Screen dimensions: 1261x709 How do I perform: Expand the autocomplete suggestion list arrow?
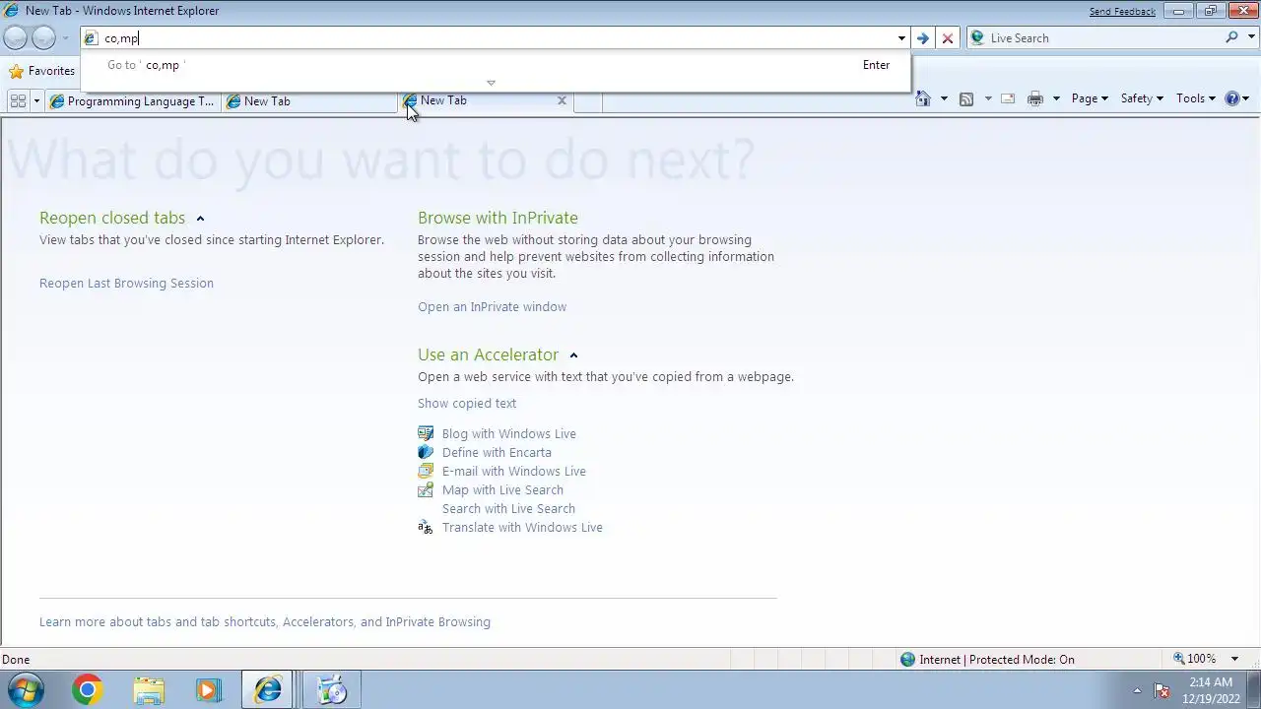491,83
